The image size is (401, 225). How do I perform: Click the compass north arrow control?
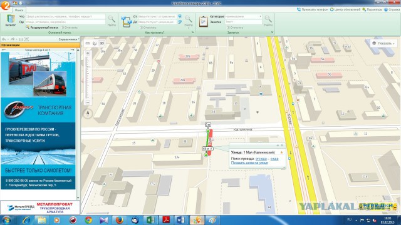point(88,113)
